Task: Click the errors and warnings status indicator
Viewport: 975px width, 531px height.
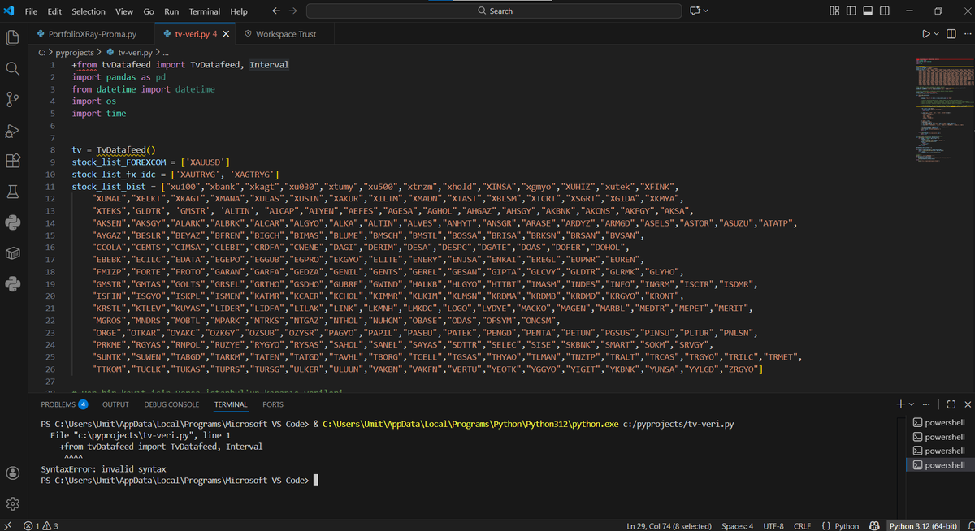Action: point(41,525)
